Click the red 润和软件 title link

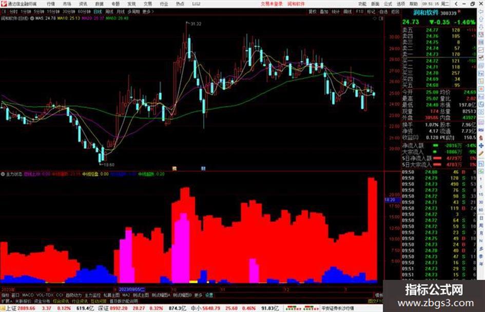tap(296, 4)
